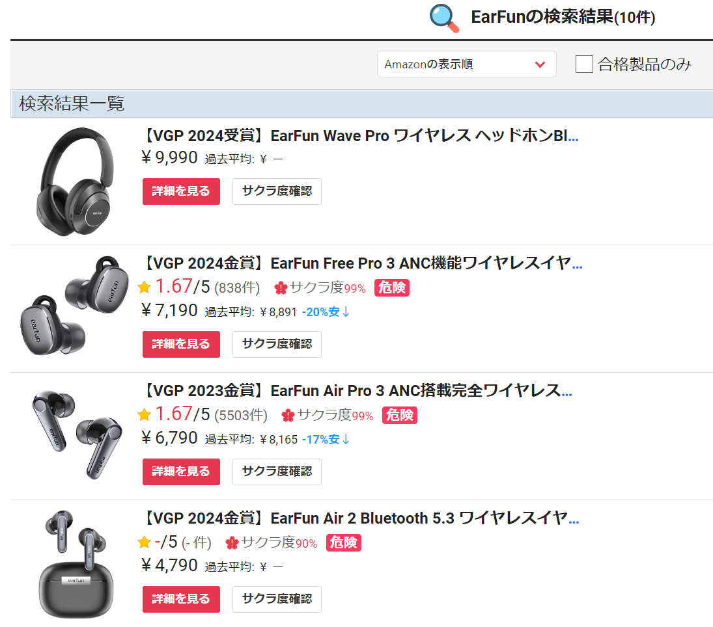The image size is (713, 627).
Task: Click the 危険 badge on Air Pro 3
Action: tap(400, 415)
